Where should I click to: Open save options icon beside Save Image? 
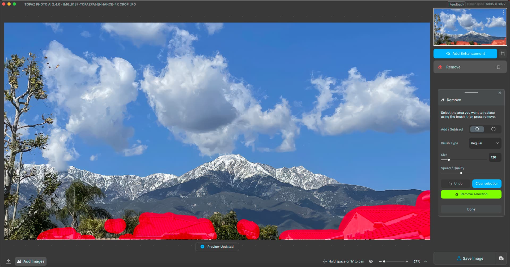pos(501,258)
